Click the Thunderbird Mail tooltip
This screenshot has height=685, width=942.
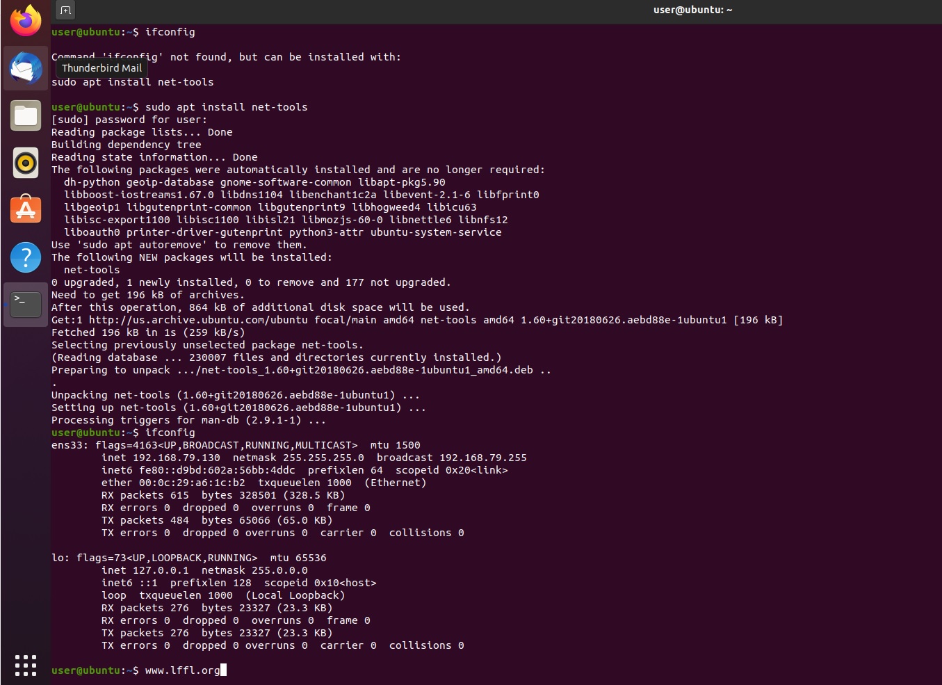click(101, 68)
